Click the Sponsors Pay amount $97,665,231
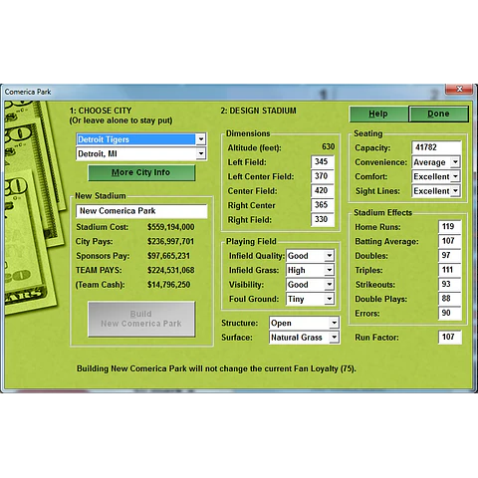The height and width of the screenshot is (478, 478). pos(168,256)
